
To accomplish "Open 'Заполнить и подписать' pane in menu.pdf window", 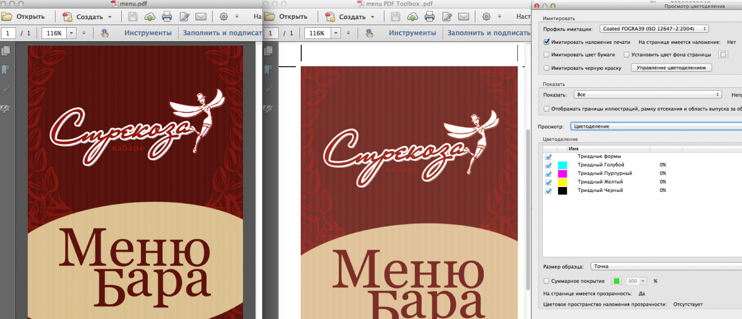I will click(x=222, y=33).
